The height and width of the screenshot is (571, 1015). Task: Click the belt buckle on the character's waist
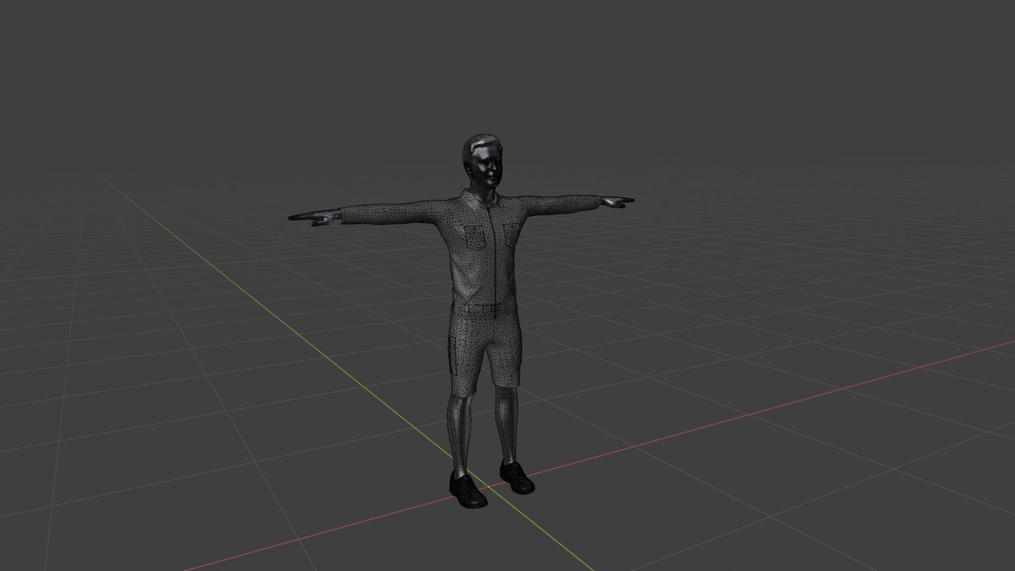[x=496, y=307]
